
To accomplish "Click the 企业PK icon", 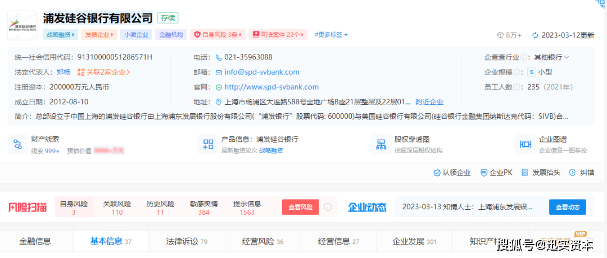I will pos(483,173).
